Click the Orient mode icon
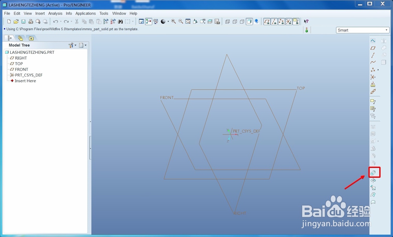This screenshot has width=393, height=237. (156, 22)
